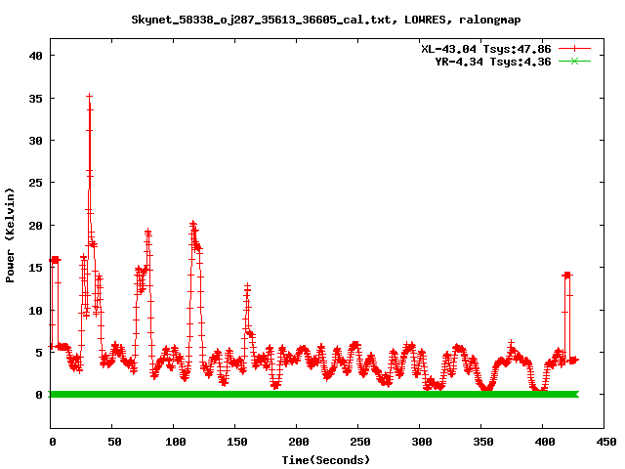The width and height of the screenshot is (625, 469).
Task: Click the x-axis tick label 250
Action: click(x=360, y=442)
